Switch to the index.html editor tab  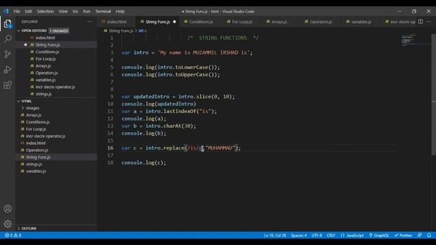click(116, 22)
